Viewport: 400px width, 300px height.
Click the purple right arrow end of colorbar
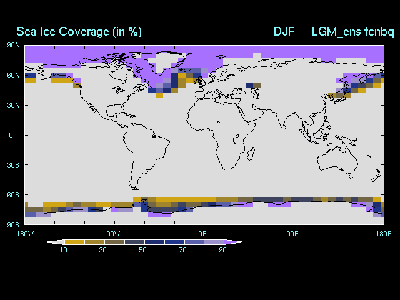(x=234, y=242)
